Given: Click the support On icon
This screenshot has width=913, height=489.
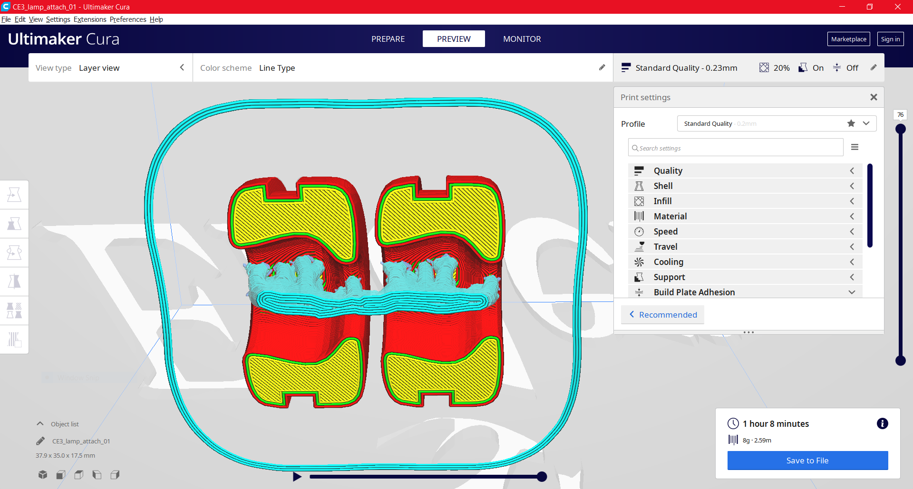Looking at the screenshot, I should pyautogui.click(x=803, y=67).
